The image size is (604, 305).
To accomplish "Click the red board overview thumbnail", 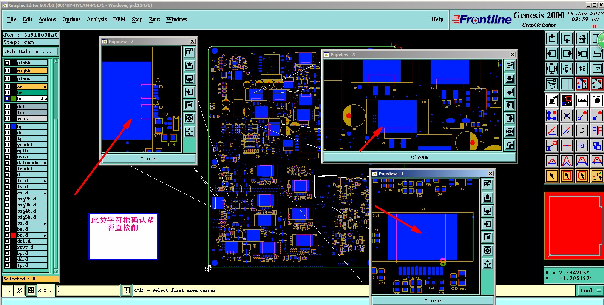I will 574,226.
